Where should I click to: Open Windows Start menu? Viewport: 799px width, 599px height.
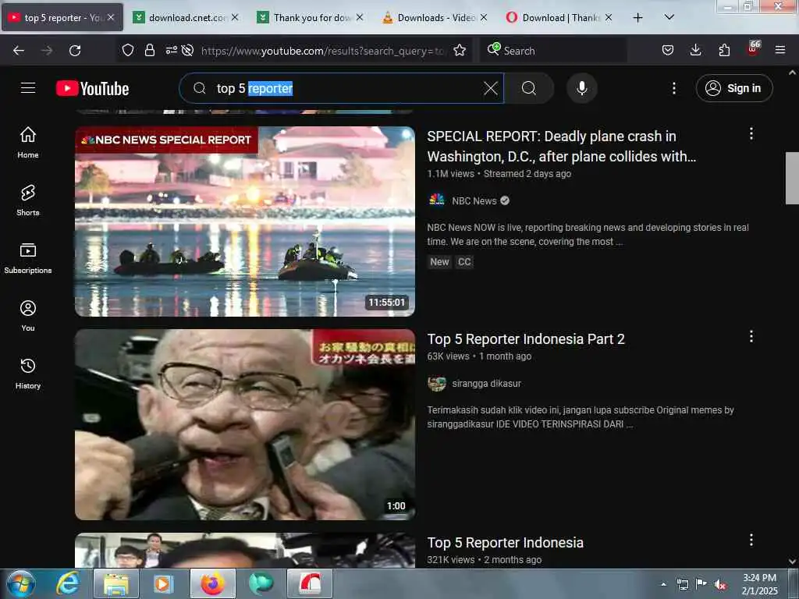pos(21,584)
